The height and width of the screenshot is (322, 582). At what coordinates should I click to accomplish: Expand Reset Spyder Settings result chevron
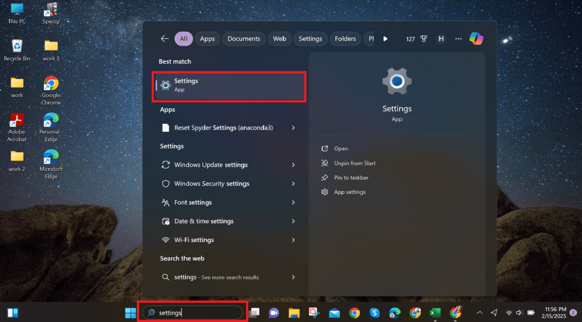click(293, 128)
